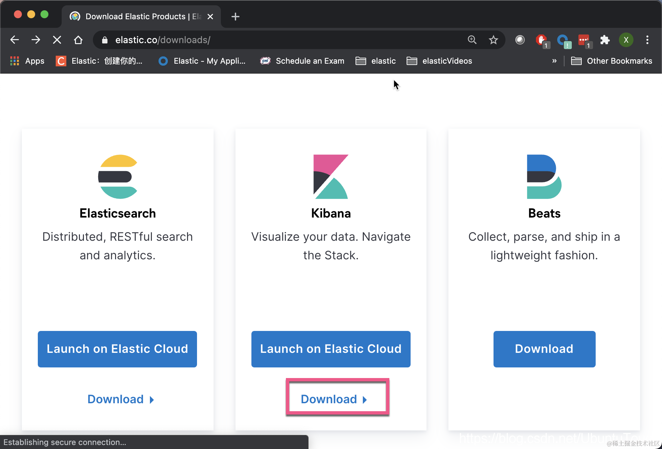Expand hidden bookmarks with the chevron
The width and height of the screenshot is (662, 449).
point(554,61)
